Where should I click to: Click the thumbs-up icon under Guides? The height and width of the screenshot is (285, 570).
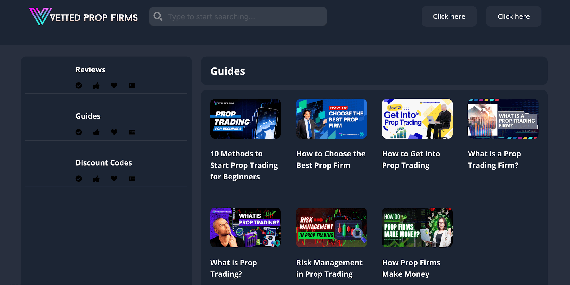click(x=96, y=132)
